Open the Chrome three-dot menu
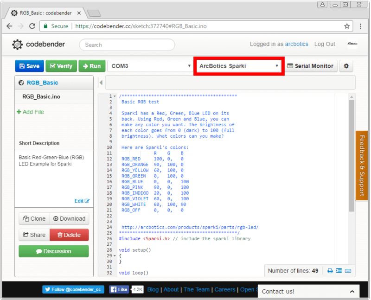This screenshot has height=300, width=371. point(360,26)
